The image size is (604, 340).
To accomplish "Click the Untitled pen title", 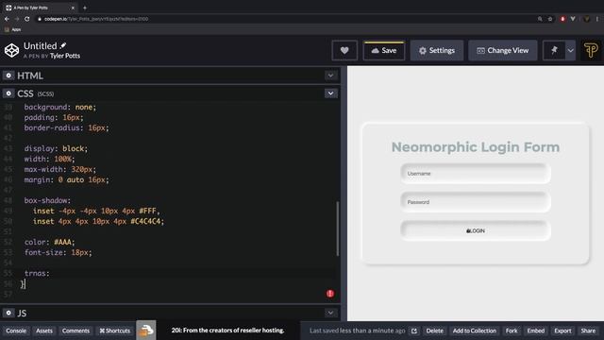I will coord(40,46).
